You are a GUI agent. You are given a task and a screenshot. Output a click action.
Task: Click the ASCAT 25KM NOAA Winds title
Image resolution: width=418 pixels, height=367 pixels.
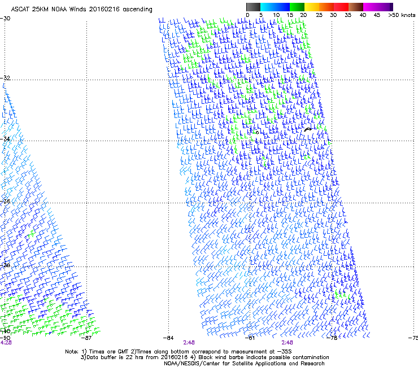coord(81,10)
